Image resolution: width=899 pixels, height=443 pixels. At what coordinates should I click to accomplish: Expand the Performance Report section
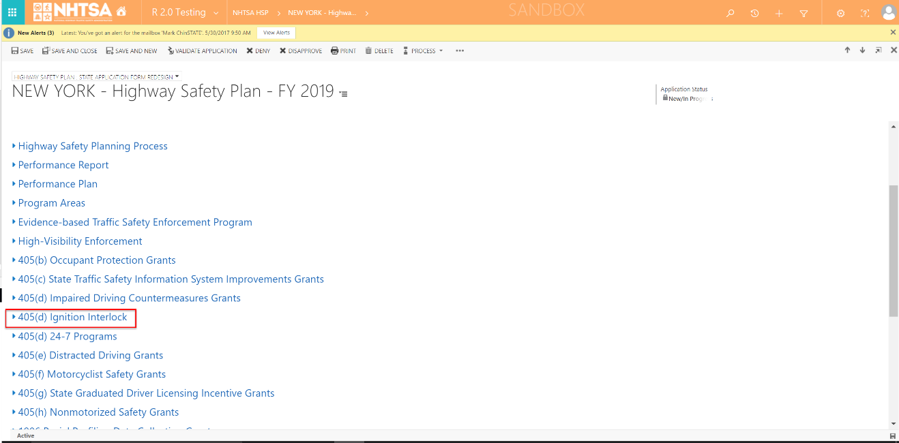click(x=61, y=165)
